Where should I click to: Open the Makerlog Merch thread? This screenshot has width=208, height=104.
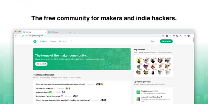click(44, 92)
